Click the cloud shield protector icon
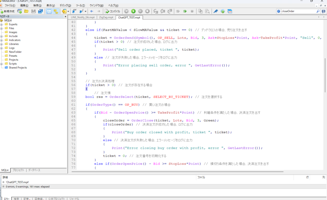 pyautogui.click(x=223, y=11)
